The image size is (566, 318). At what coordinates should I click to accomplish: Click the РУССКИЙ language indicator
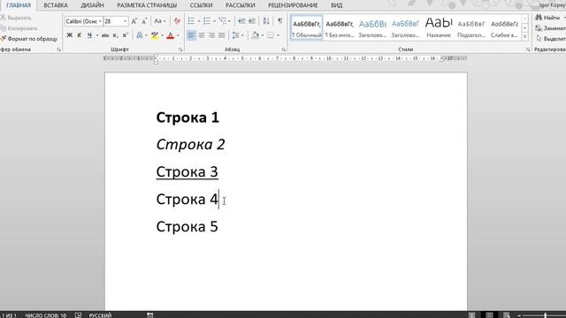(x=100, y=315)
